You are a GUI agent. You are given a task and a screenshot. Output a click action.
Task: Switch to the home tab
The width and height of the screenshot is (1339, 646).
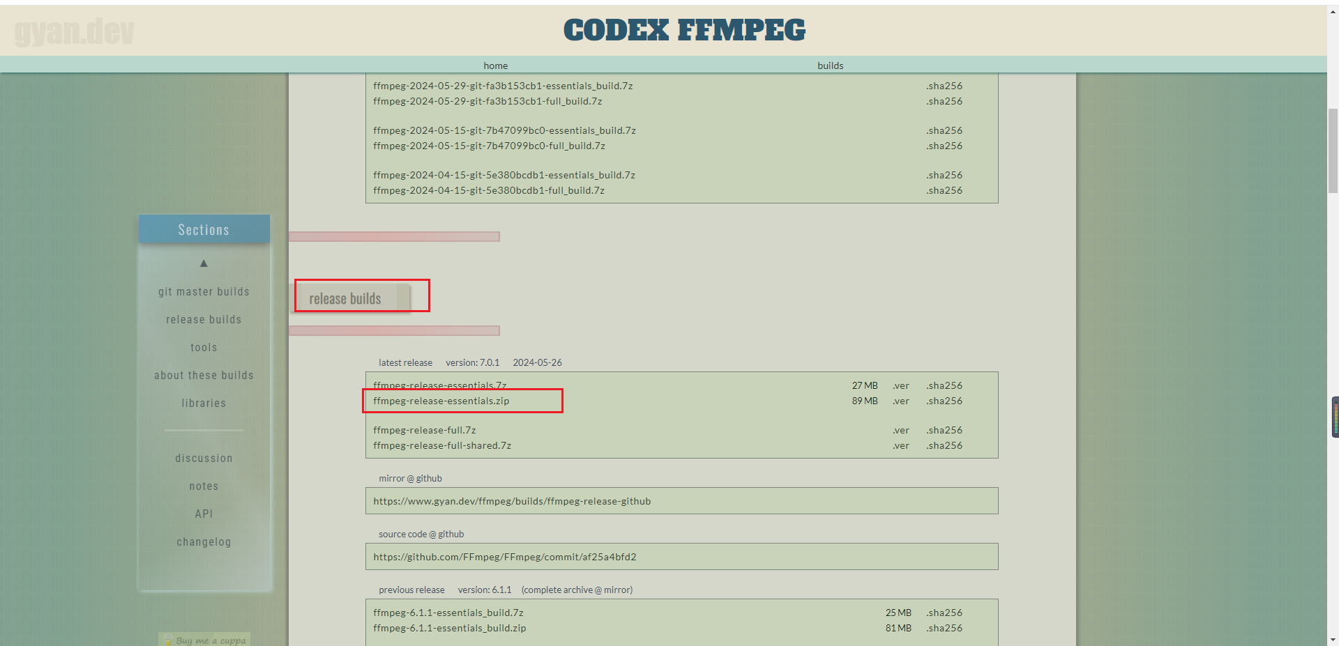click(x=495, y=65)
